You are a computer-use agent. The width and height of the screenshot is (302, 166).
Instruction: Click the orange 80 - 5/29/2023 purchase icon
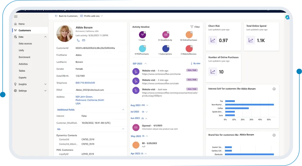click(136, 145)
